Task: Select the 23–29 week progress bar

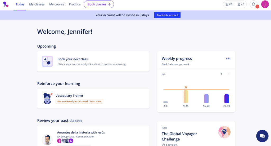Action: tap(227, 98)
